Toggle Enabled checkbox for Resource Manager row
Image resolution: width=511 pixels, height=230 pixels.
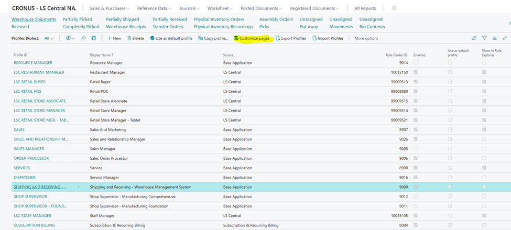point(416,63)
